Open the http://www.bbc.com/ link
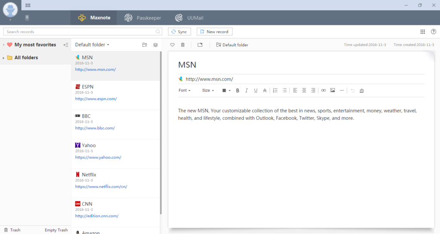440x234 pixels. pyautogui.click(x=95, y=128)
